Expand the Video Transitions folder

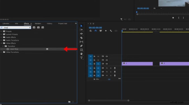tap(1, 52)
